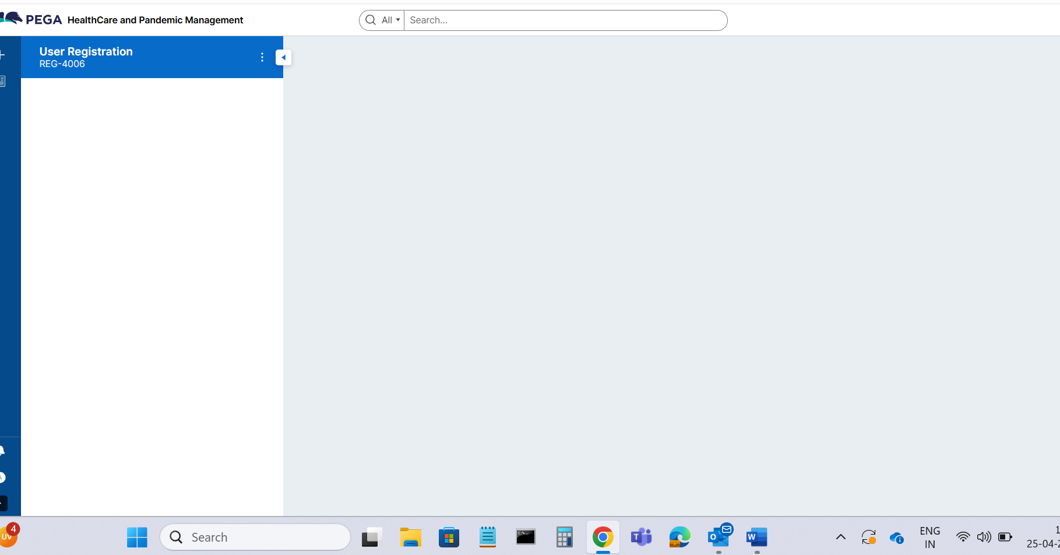Open notifications bell in Pega sidebar
The width and height of the screenshot is (1060, 555).
click(2, 451)
